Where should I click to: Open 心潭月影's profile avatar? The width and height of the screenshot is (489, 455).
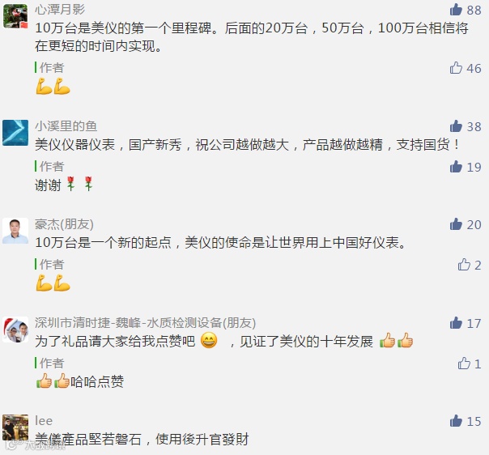15,16
